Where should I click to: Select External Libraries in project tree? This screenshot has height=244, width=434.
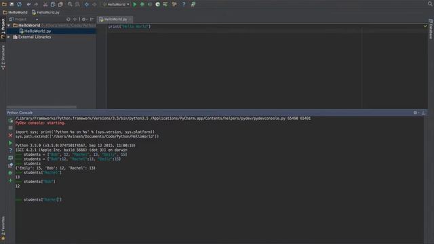pos(32,37)
